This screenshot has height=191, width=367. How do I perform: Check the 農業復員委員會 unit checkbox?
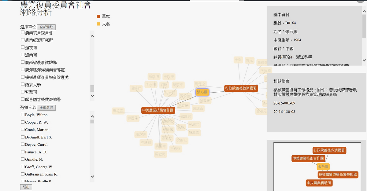click(23, 32)
